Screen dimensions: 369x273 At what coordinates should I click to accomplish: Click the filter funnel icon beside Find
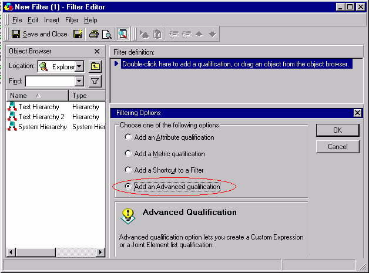pyautogui.click(x=95, y=81)
